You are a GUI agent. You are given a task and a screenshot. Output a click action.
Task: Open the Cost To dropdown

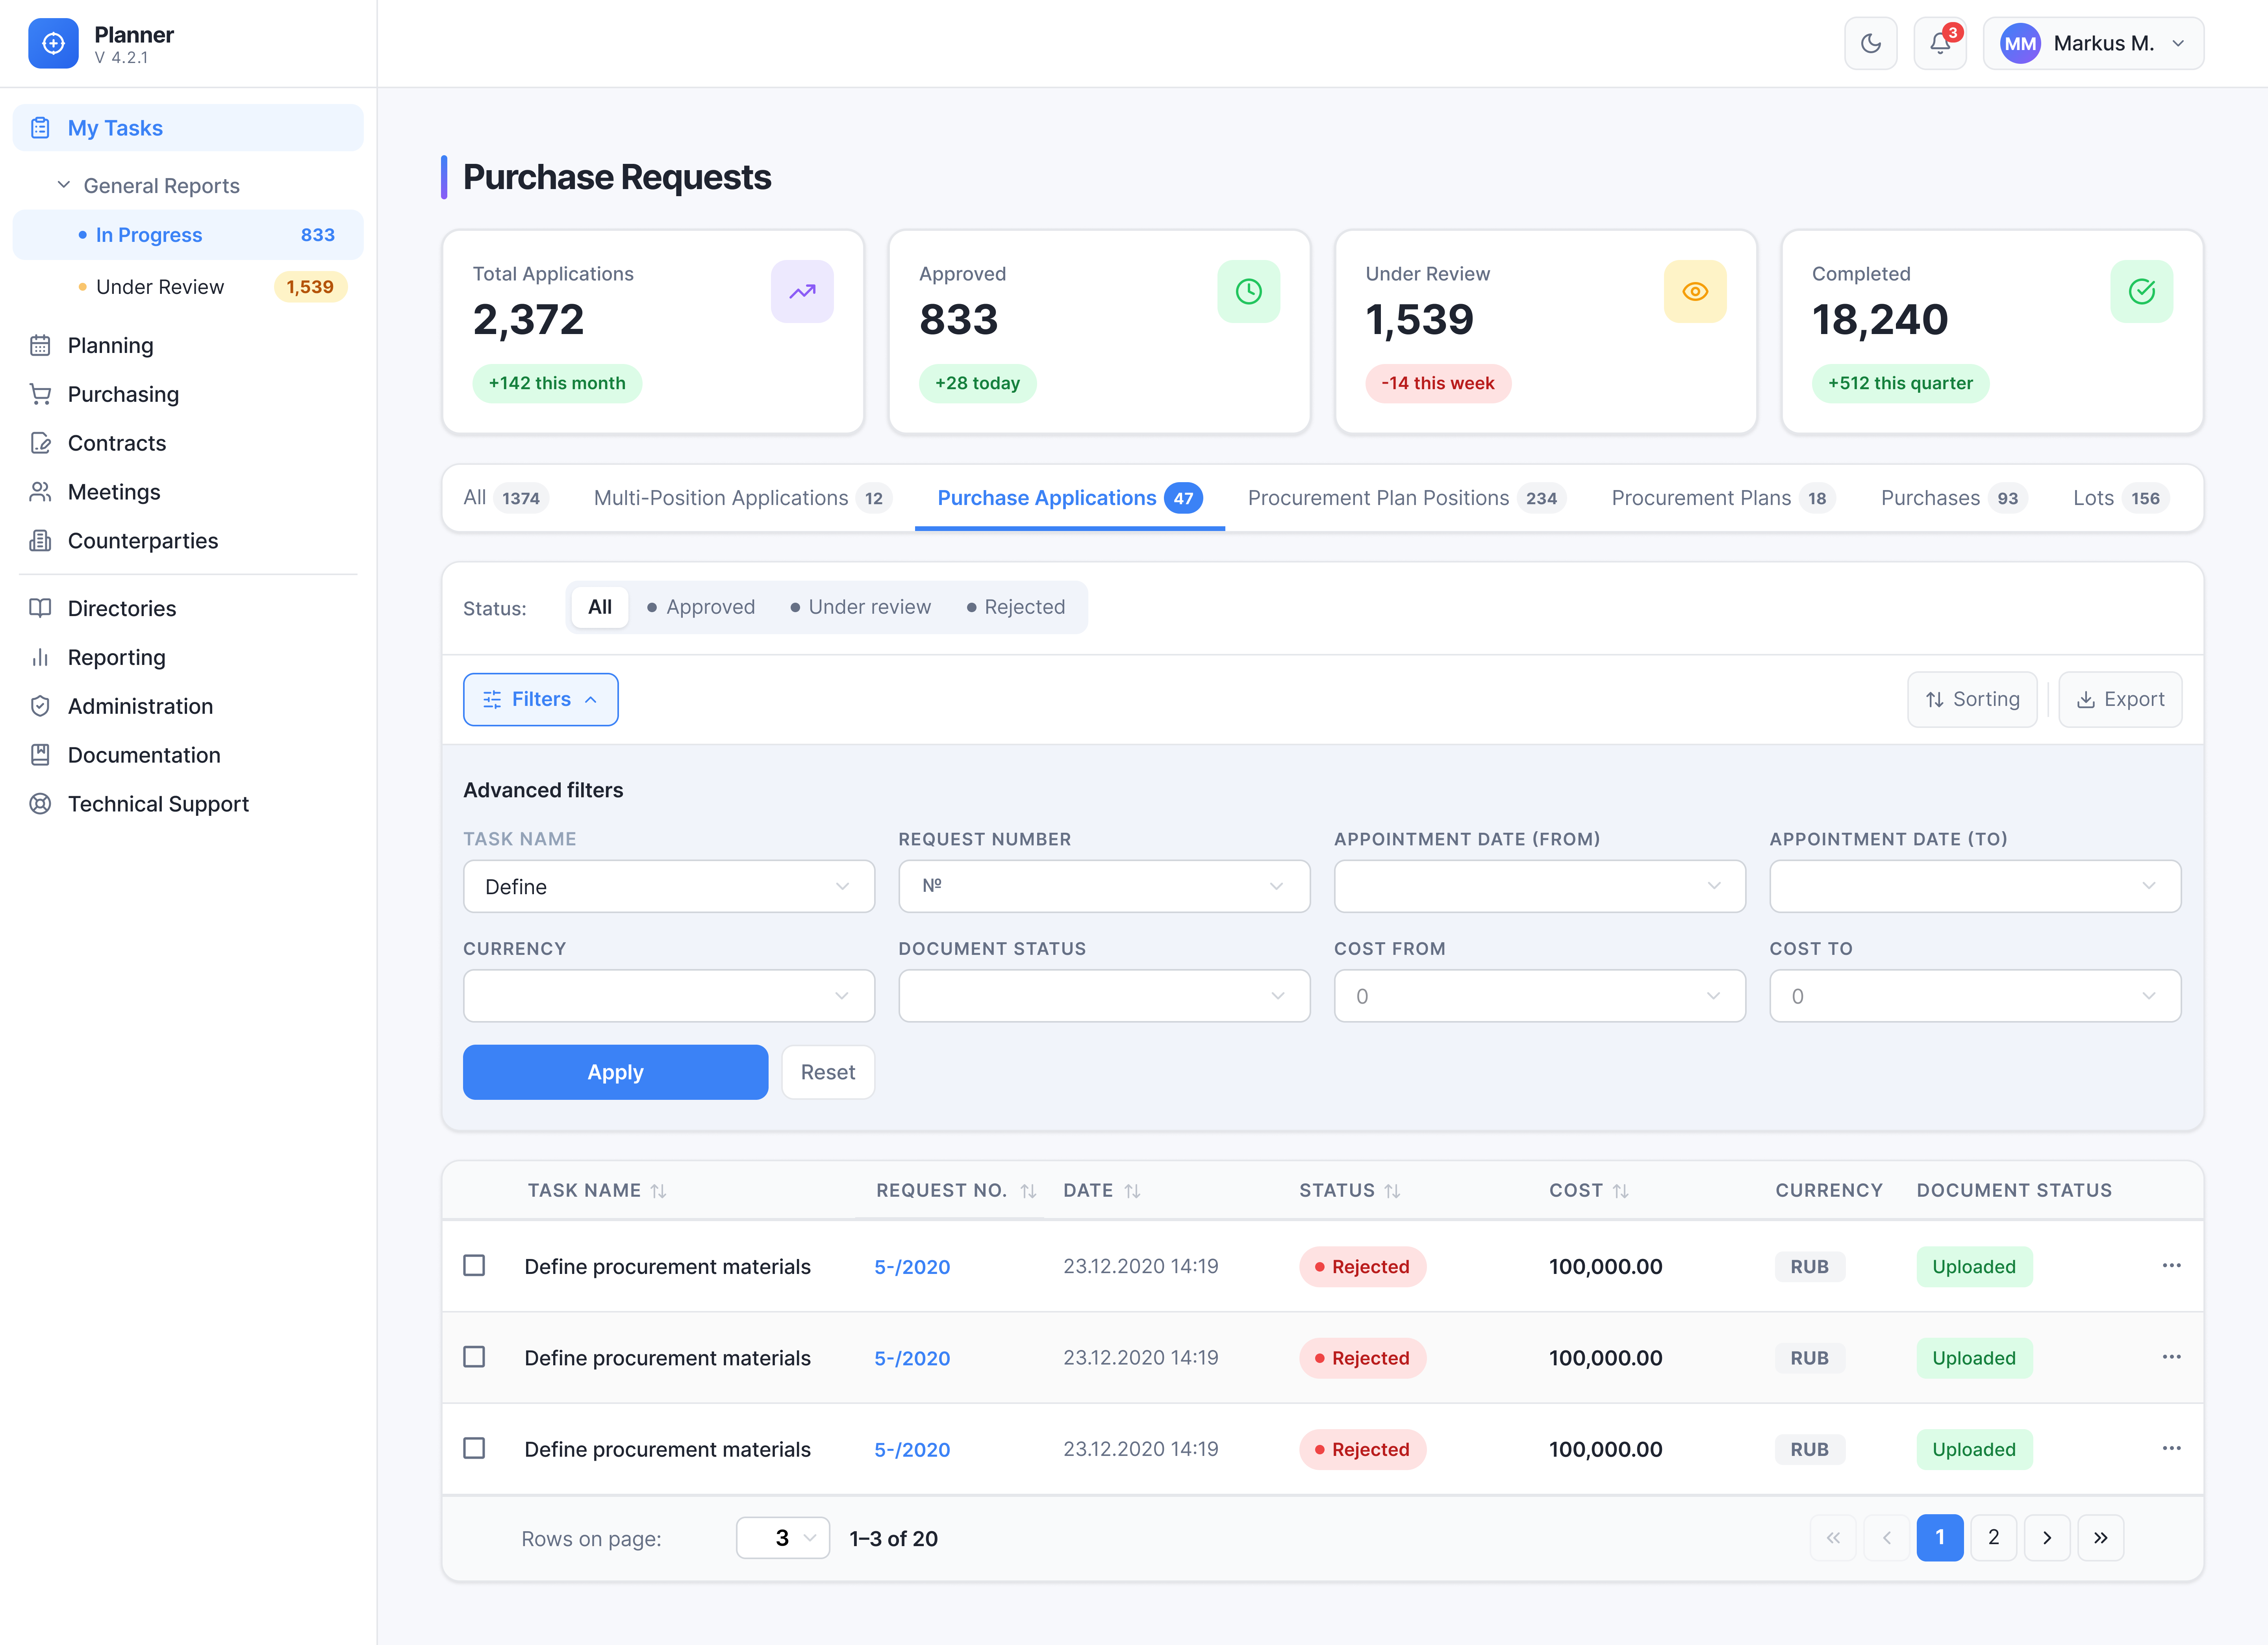(x=1975, y=995)
